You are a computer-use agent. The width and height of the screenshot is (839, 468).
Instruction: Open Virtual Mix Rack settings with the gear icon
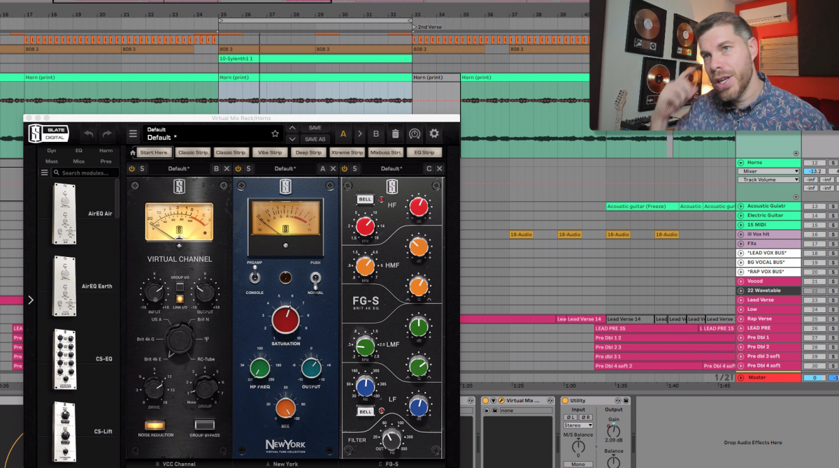433,133
